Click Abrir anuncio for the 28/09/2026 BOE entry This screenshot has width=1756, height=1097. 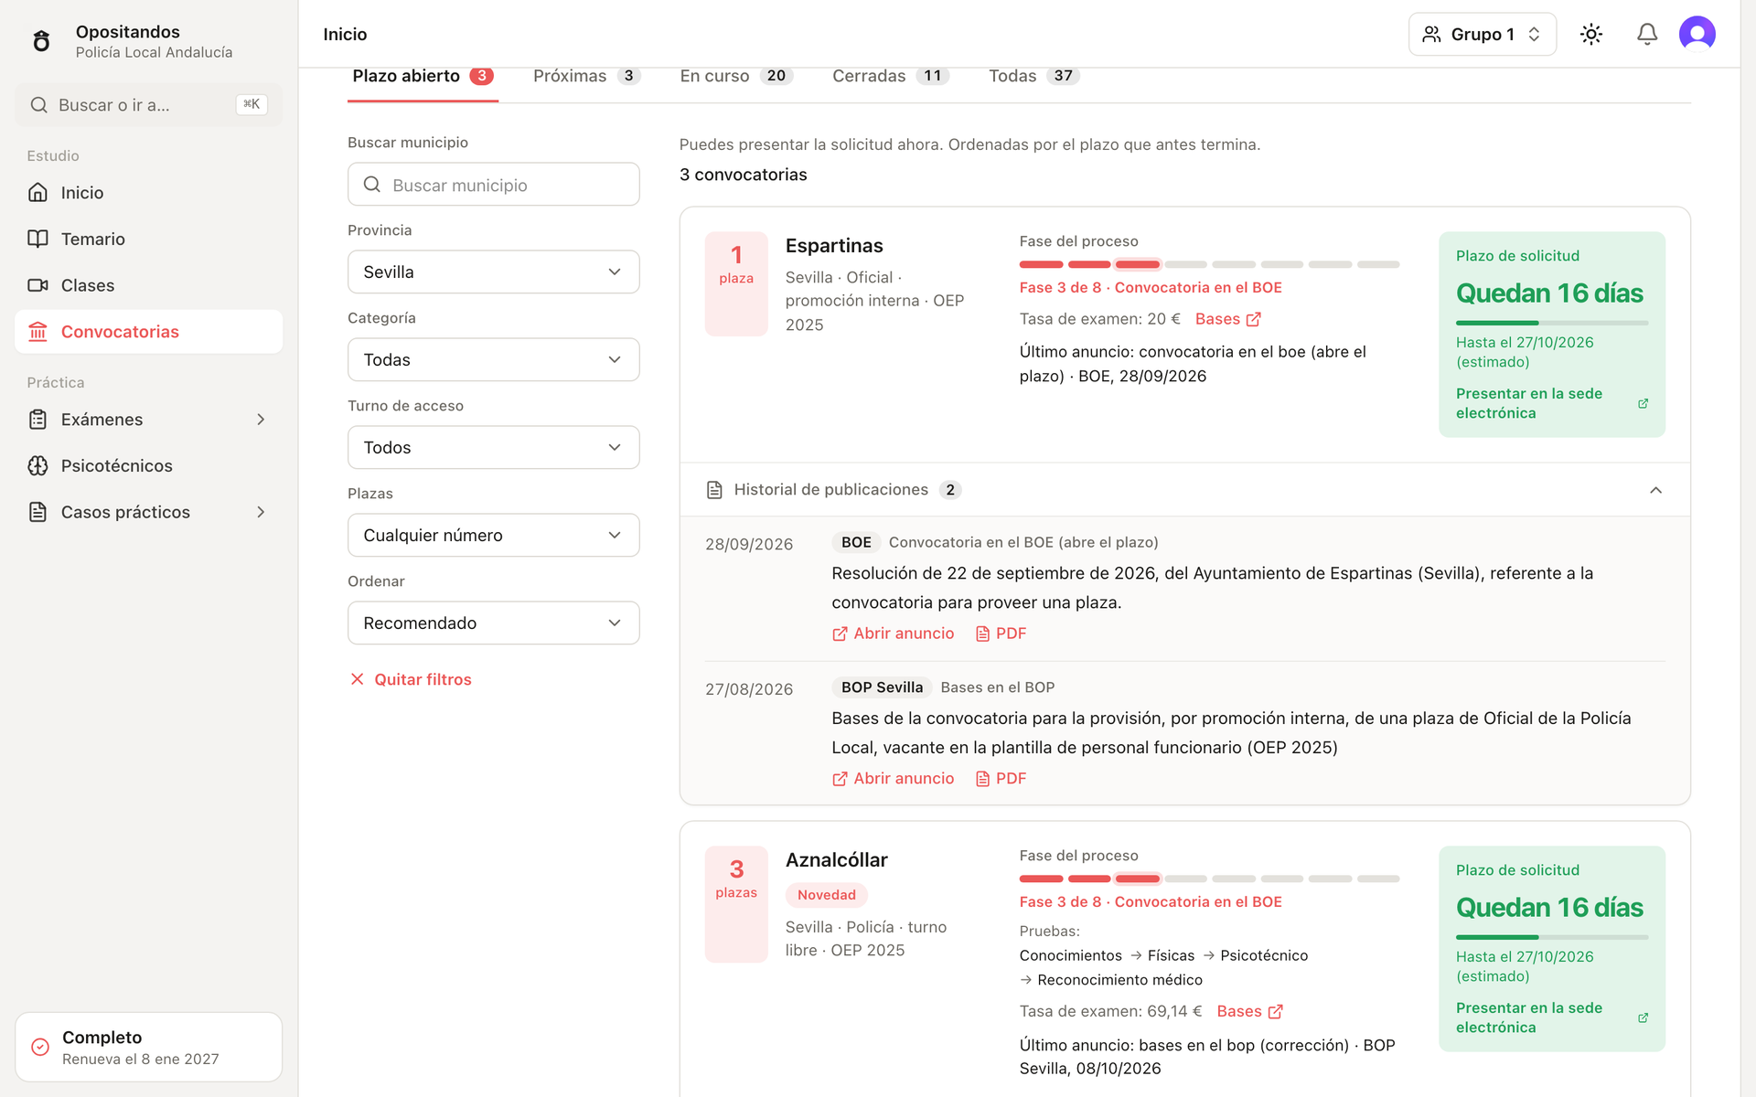tap(893, 634)
